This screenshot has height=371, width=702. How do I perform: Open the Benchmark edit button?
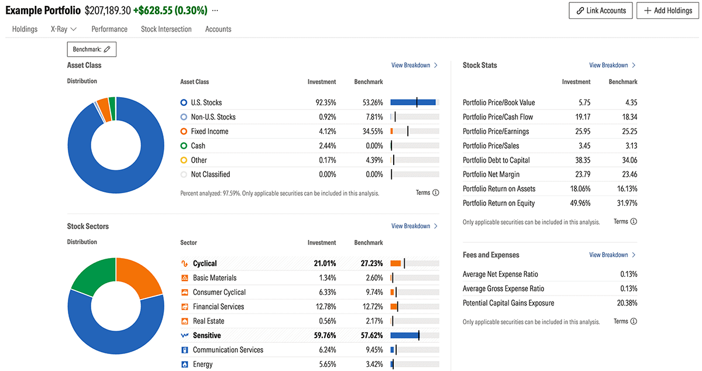(92, 49)
